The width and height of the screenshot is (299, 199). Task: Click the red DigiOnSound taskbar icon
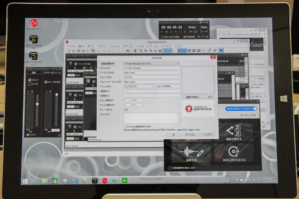pyautogui.click(x=106, y=180)
